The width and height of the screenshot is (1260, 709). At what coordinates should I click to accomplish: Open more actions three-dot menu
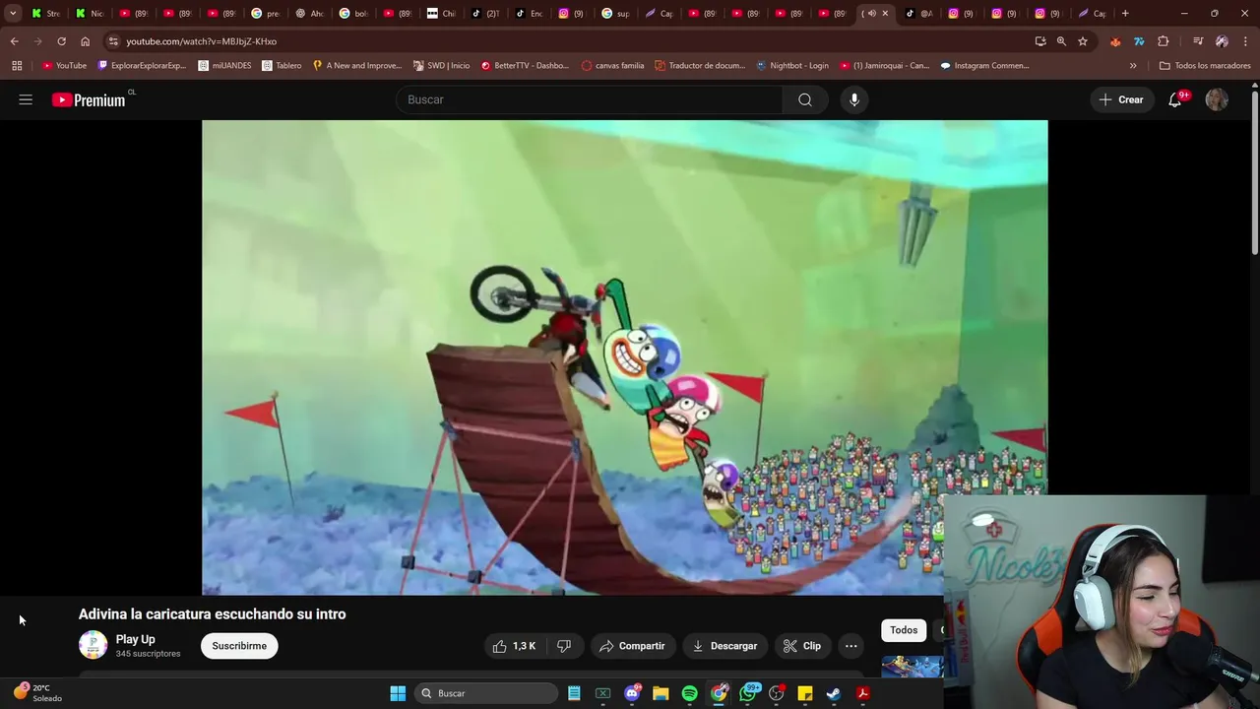coord(851,646)
